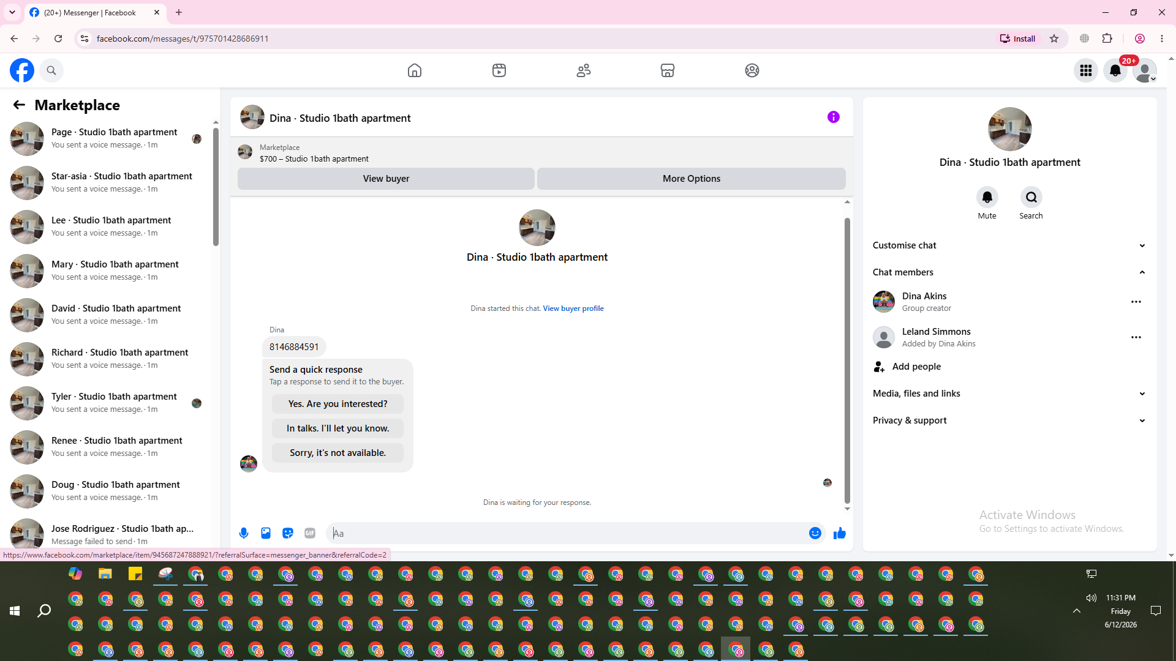Expand the Customise chat section
Image resolution: width=1176 pixels, height=661 pixels.
pyautogui.click(x=1009, y=245)
